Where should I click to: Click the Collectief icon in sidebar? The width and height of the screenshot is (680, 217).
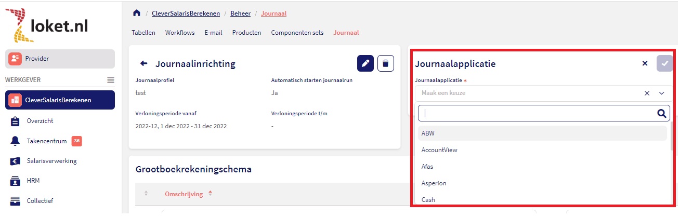(15, 200)
